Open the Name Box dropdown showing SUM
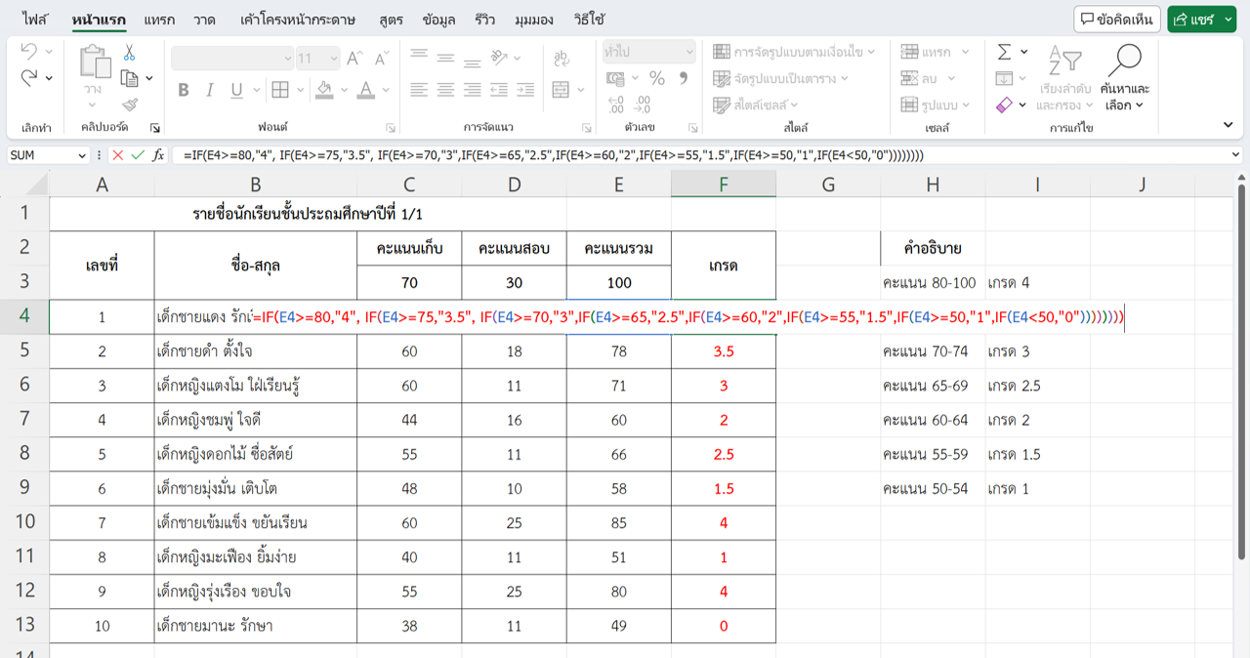The width and height of the screenshot is (1250, 658). (80, 155)
